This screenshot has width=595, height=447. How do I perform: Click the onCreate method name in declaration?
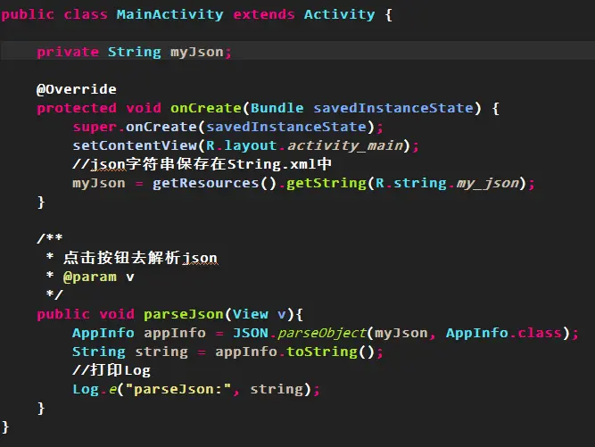pos(206,108)
